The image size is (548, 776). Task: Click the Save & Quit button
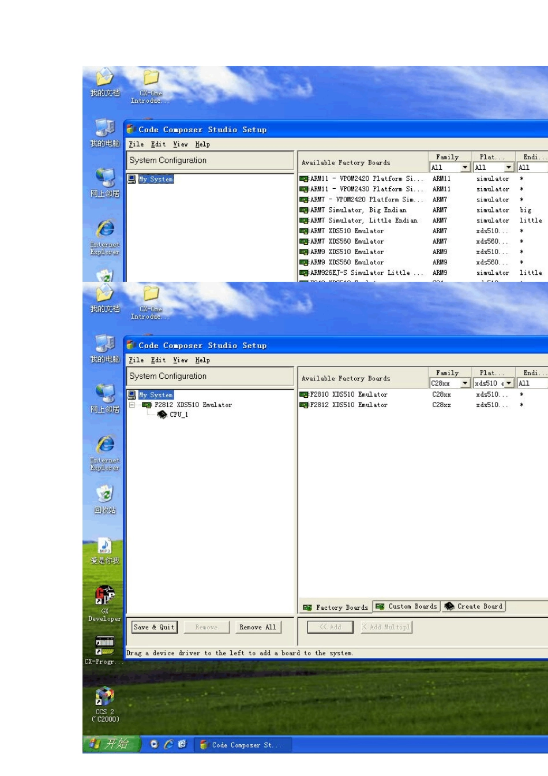click(x=154, y=627)
